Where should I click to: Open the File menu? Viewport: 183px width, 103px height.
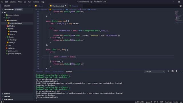click(x=2, y=2)
